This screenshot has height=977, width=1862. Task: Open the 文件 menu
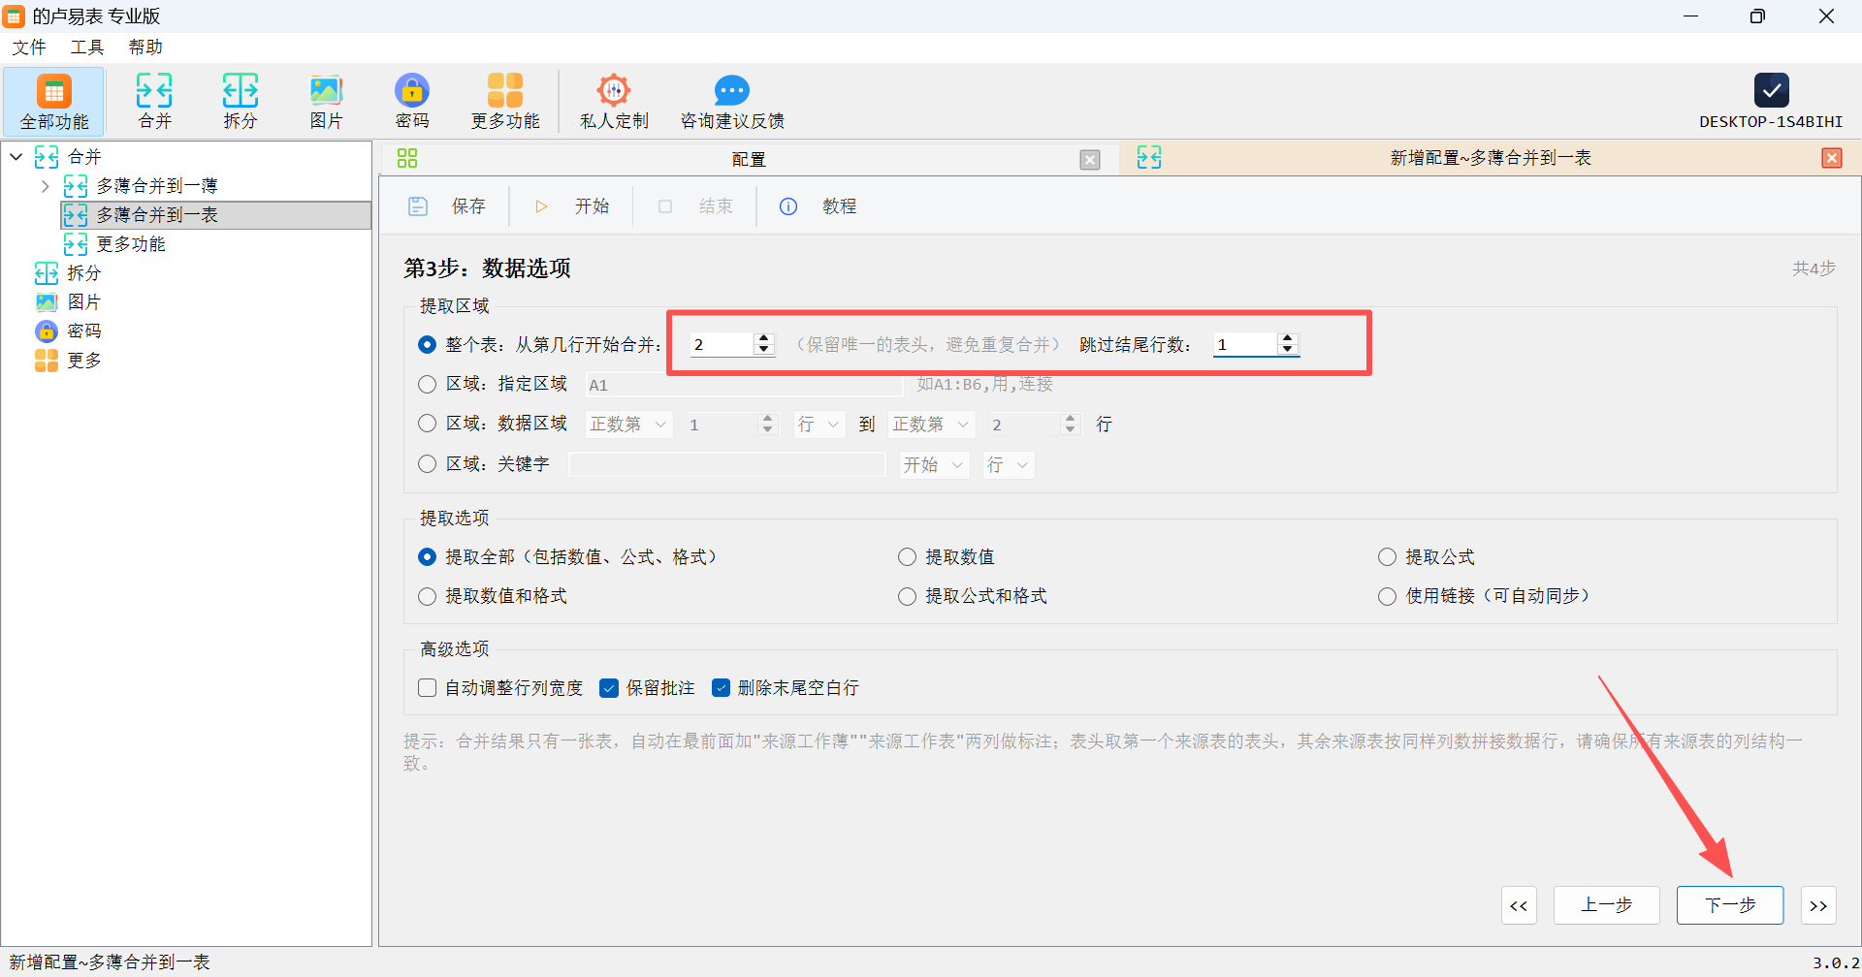pos(29,47)
